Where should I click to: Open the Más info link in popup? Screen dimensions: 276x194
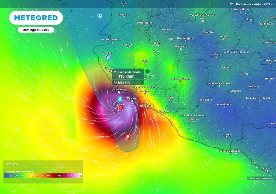(124, 82)
